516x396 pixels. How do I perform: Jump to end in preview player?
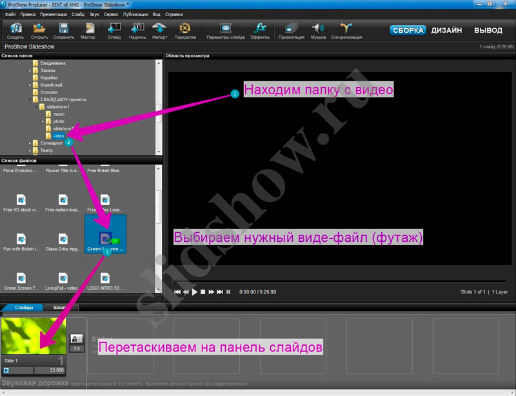pos(220,292)
